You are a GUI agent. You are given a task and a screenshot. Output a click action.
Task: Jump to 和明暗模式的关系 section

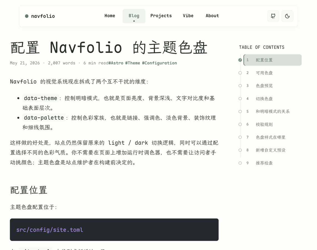coord(273,111)
